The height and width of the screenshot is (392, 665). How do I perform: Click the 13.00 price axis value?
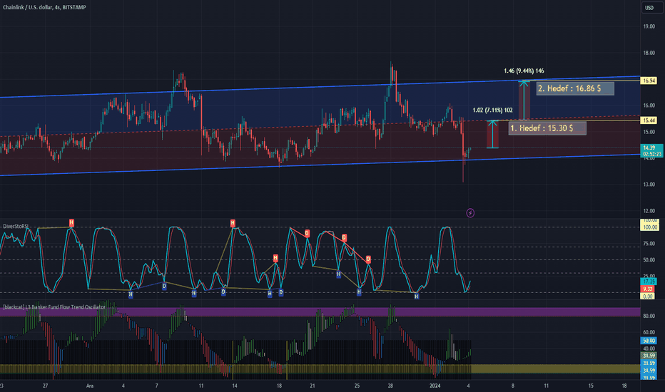pos(649,185)
